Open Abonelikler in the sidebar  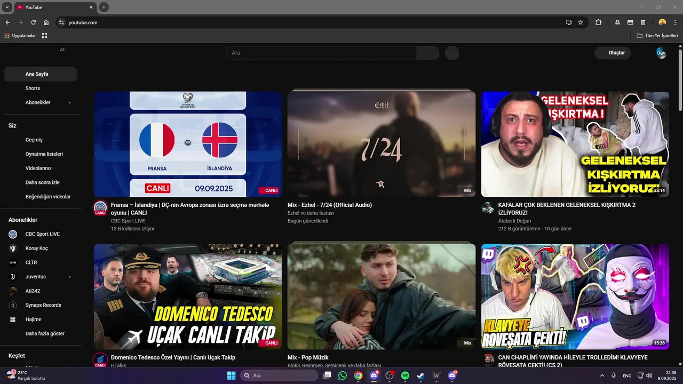41,102
